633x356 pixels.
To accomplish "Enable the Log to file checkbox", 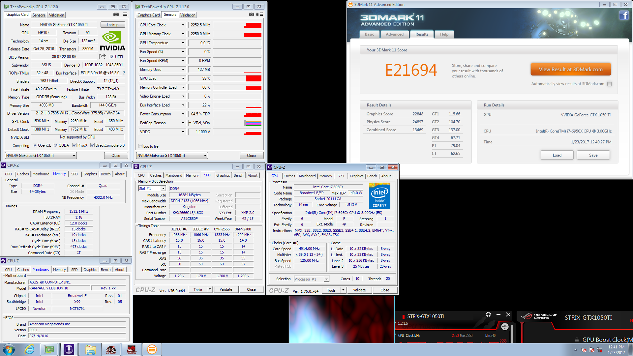I will [140, 146].
